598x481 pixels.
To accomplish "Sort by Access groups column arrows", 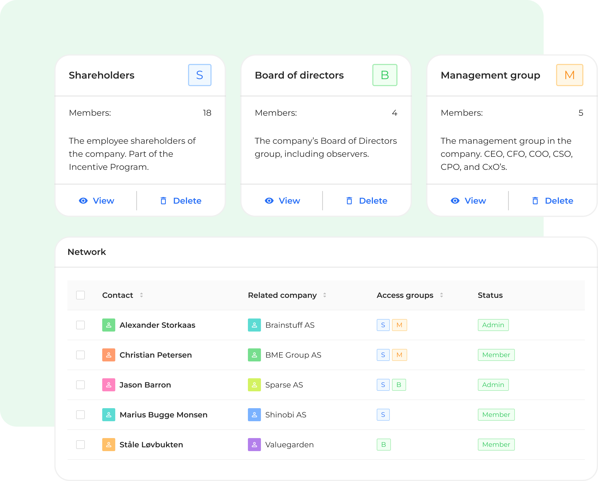I will (x=441, y=295).
